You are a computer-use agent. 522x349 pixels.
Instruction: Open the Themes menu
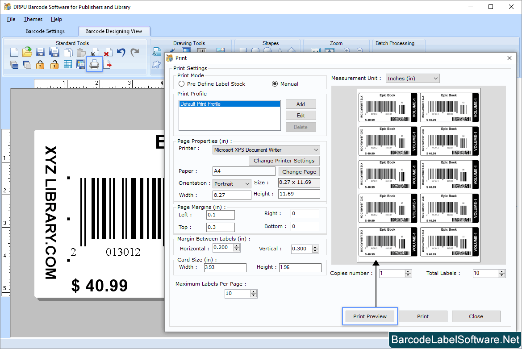[33, 19]
